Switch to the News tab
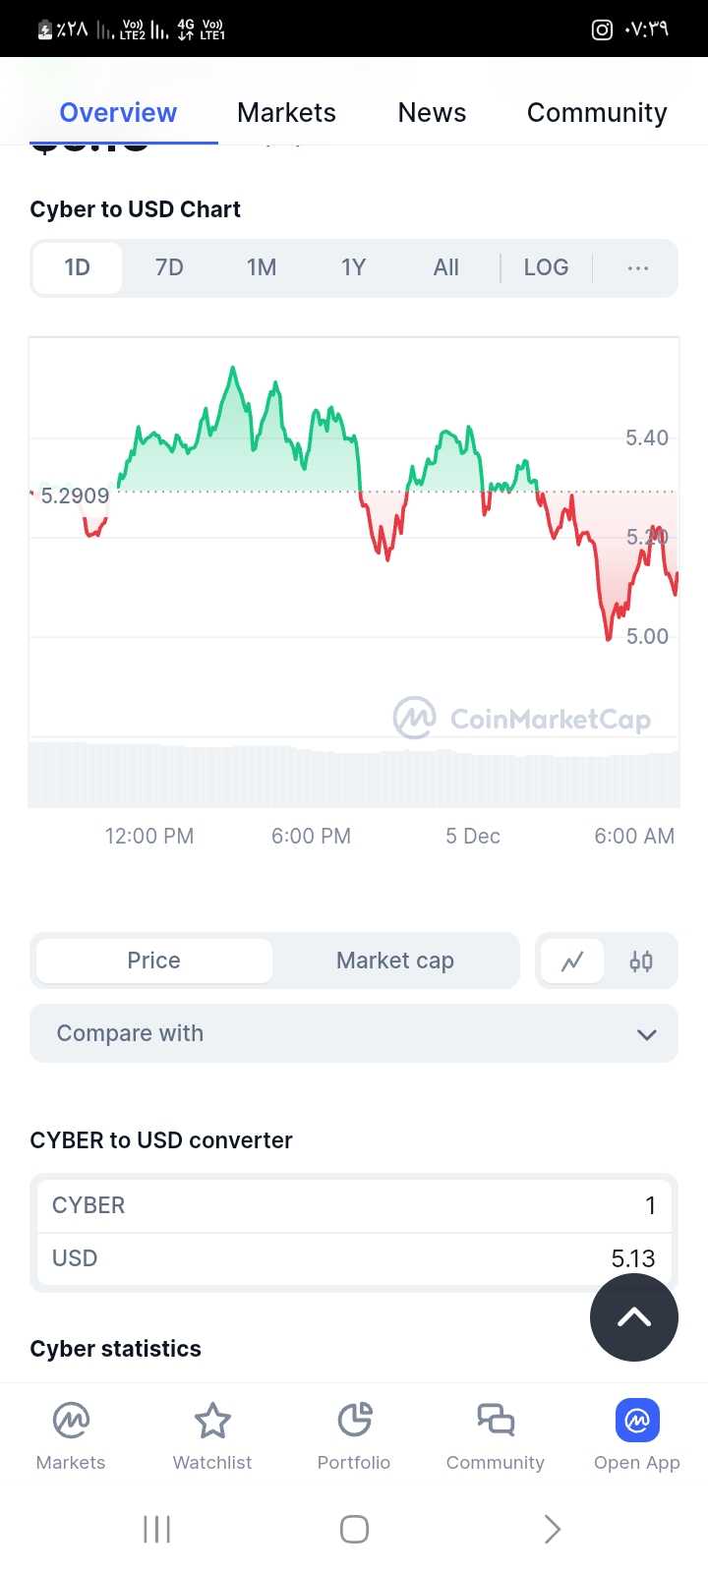The width and height of the screenshot is (708, 1573). click(432, 113)
